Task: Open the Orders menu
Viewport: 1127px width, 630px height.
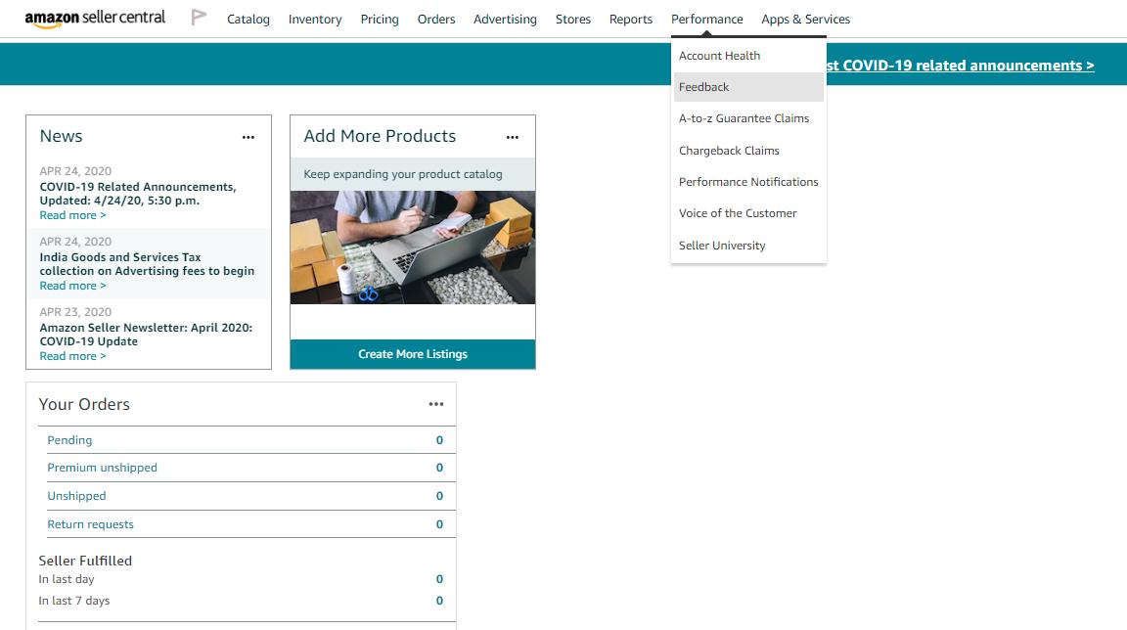Action: click(x=436, y=20)
